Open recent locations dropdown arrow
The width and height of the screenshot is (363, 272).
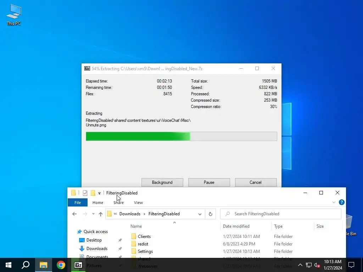(x=93, y=214)
